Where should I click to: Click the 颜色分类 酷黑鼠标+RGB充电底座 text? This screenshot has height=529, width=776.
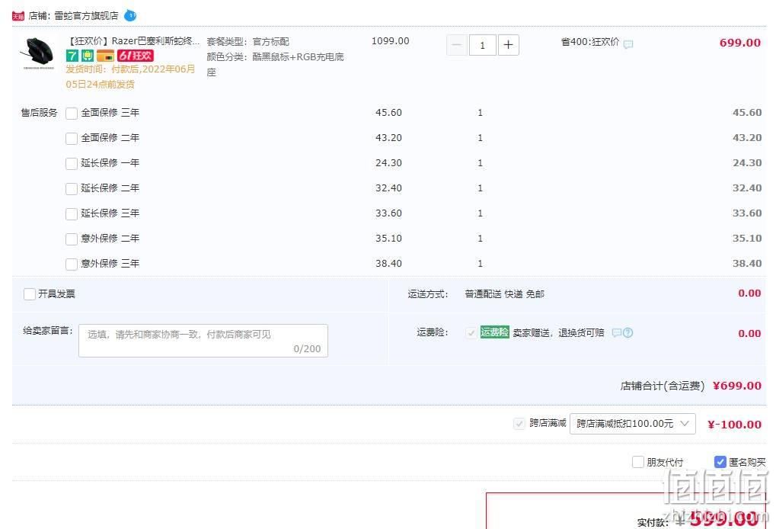275,64
